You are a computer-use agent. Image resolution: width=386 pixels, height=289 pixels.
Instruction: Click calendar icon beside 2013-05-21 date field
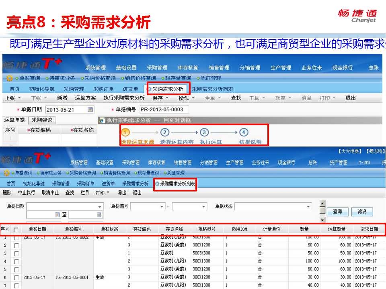[90, 110]
